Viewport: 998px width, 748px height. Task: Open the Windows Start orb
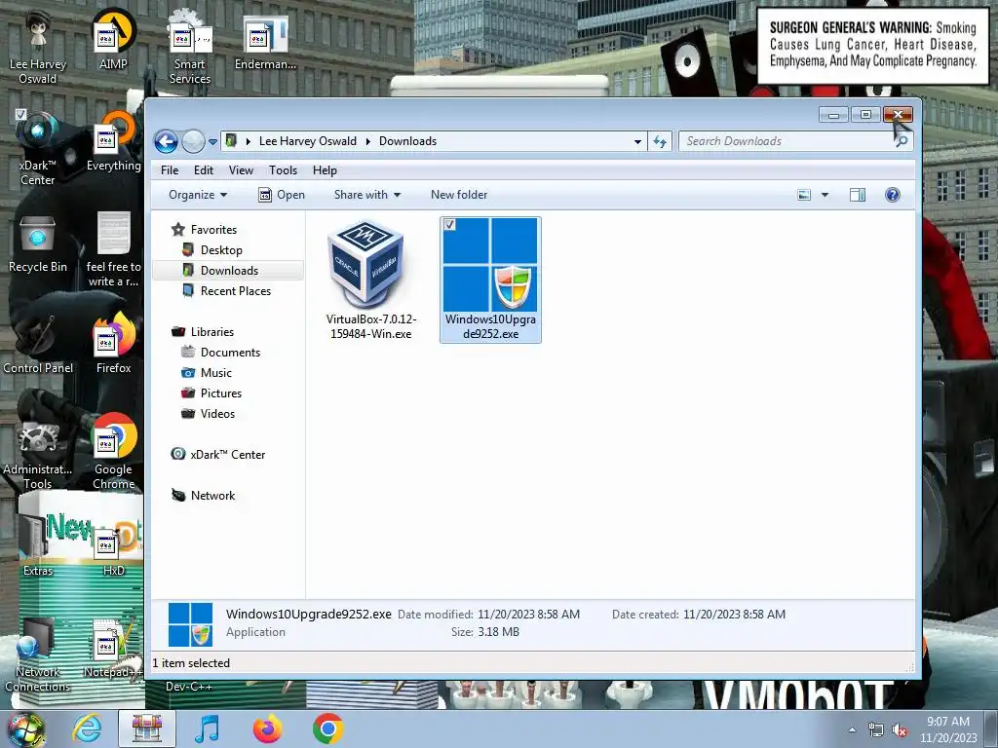point(25,729)
